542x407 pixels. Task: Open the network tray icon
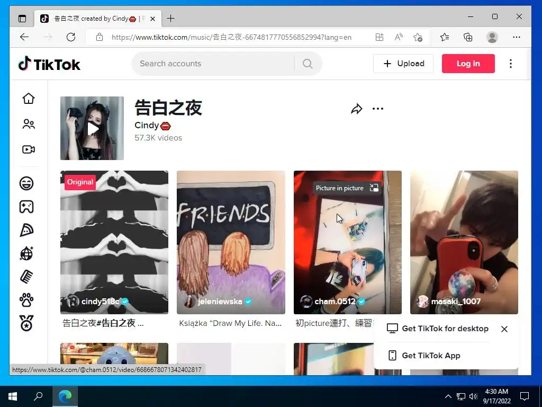pos(461,396)
